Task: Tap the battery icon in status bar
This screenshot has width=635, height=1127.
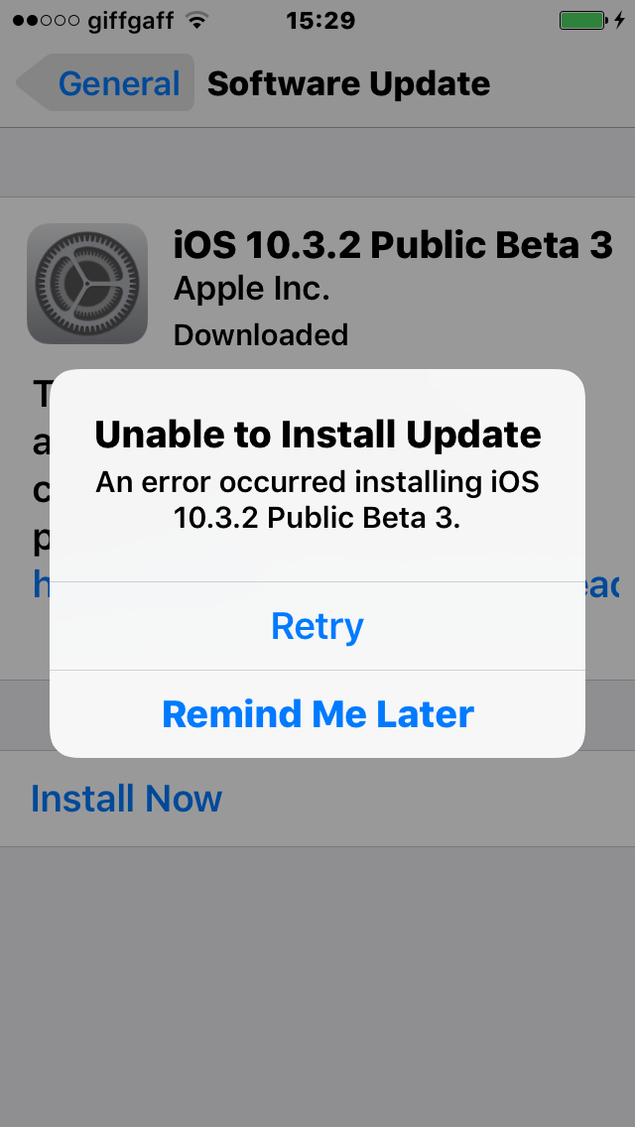Action: pyautogui.click(x=583, y=20)
